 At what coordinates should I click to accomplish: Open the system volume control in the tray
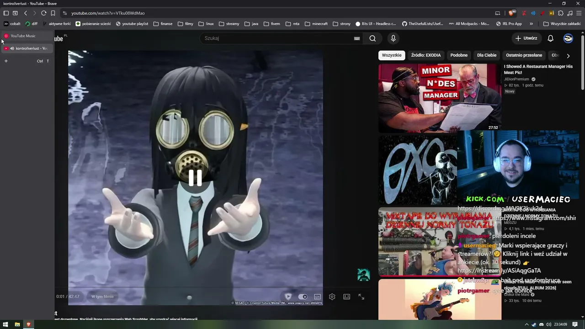pos(548,324)
